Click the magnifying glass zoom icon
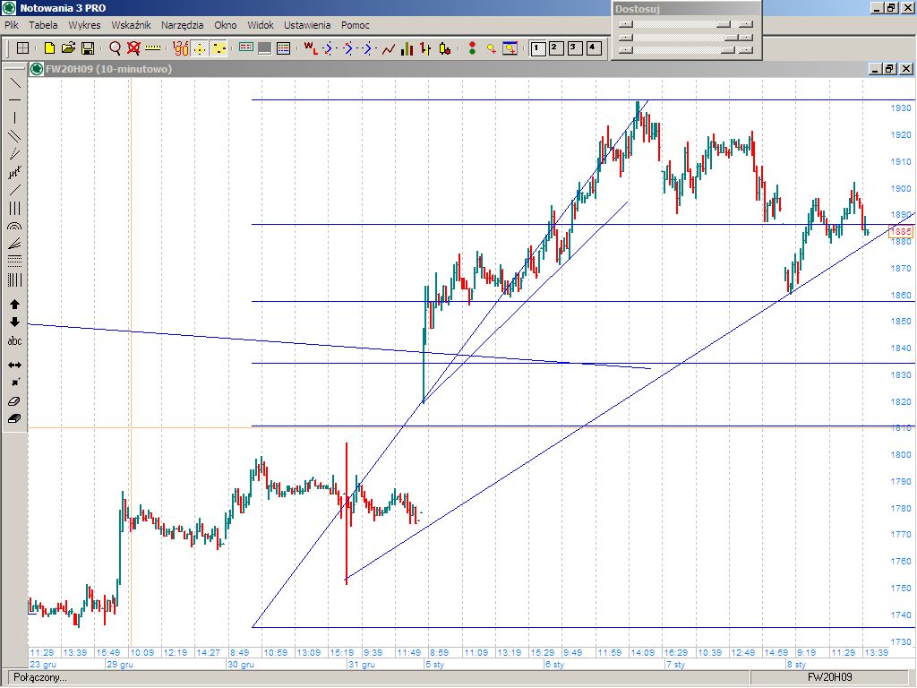The image size is (917, 688). 116,48
